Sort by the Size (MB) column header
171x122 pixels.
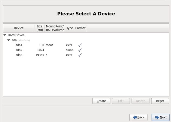pos(39,28)
